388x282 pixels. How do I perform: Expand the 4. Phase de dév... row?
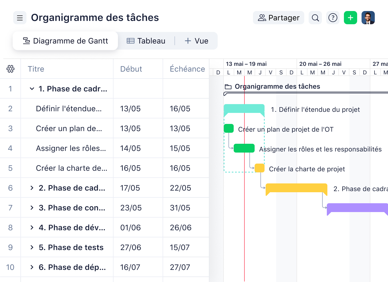click(x=32, y=227)
